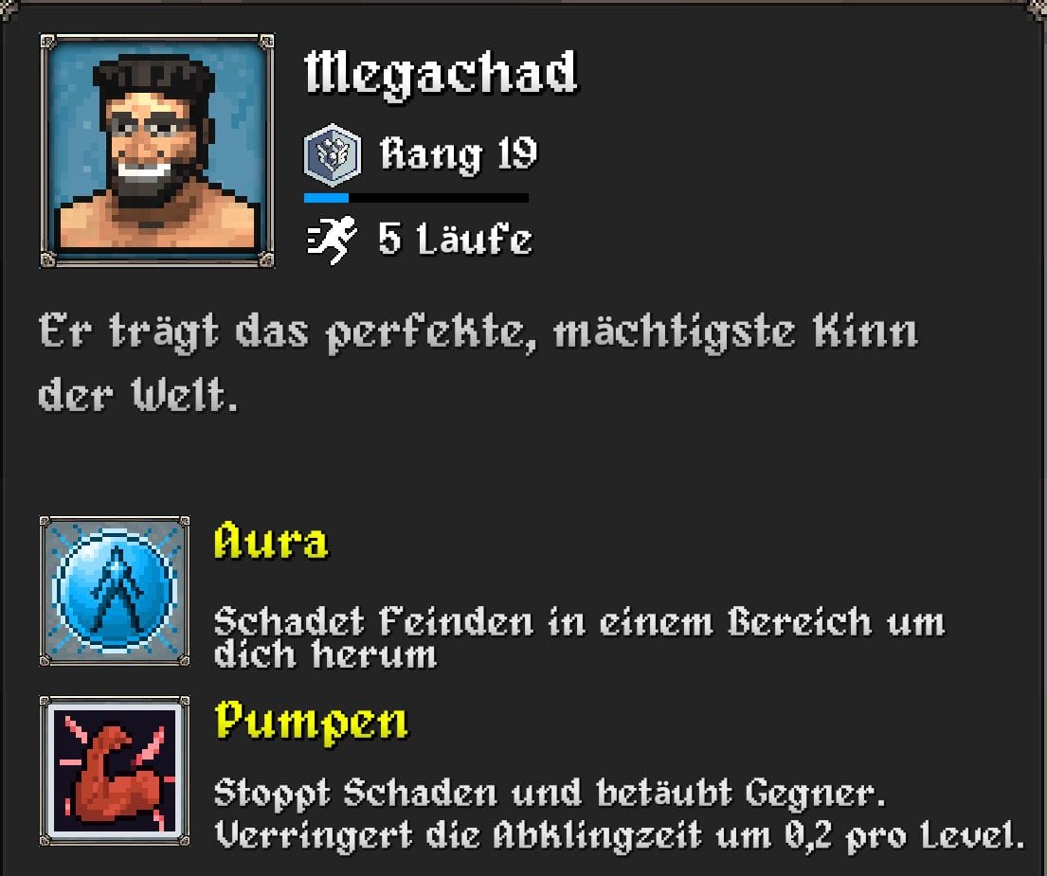This screenshot has width=1047, height=876.
Task: Click the Aura description about damaging enemies
Action: pyautogui.click(x=579, y=637)
